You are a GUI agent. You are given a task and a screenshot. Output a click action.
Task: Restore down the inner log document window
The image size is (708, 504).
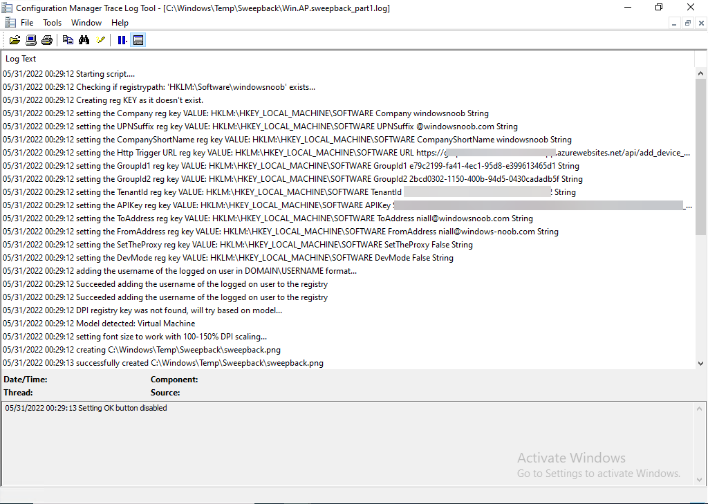pos(688,23)
